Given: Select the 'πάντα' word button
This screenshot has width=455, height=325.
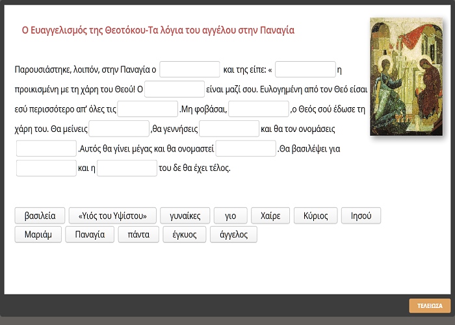Looking at the screenshot, I should (138, 234).
